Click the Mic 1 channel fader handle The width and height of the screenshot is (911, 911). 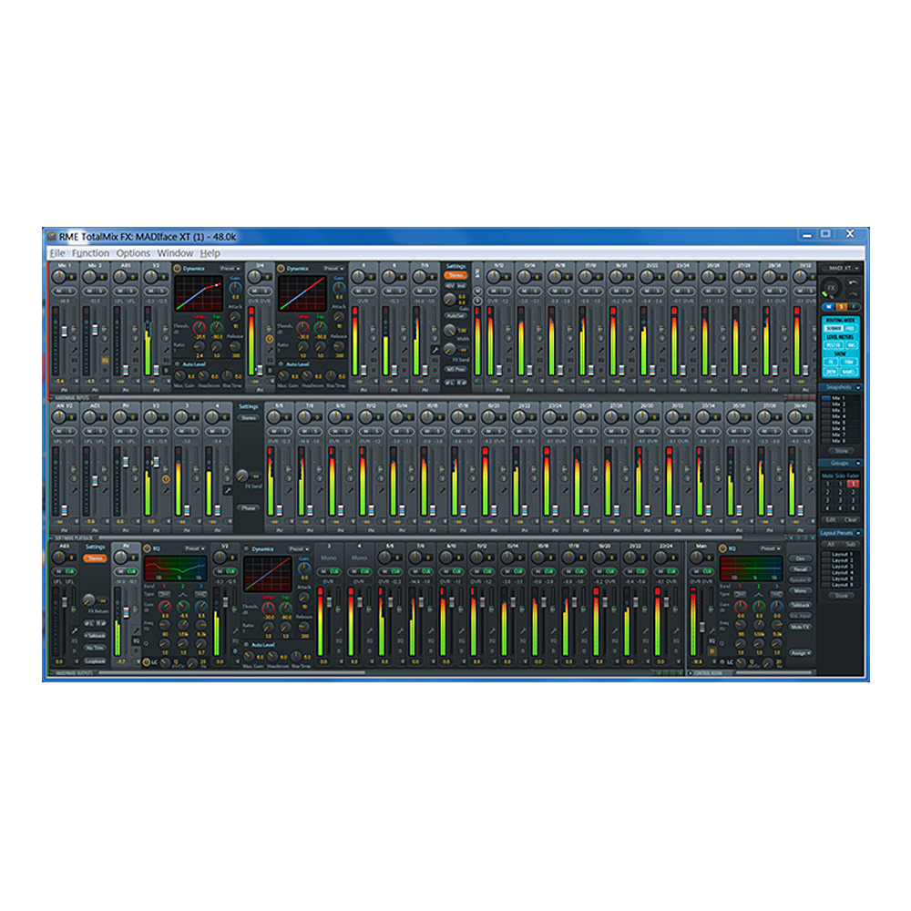64,332
